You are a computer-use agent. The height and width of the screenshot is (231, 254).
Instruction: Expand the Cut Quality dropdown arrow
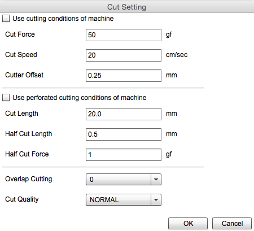pyautogui.click(x=156, y=200)
